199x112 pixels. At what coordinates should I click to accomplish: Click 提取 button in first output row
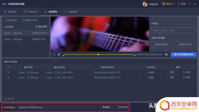[172, 72]
